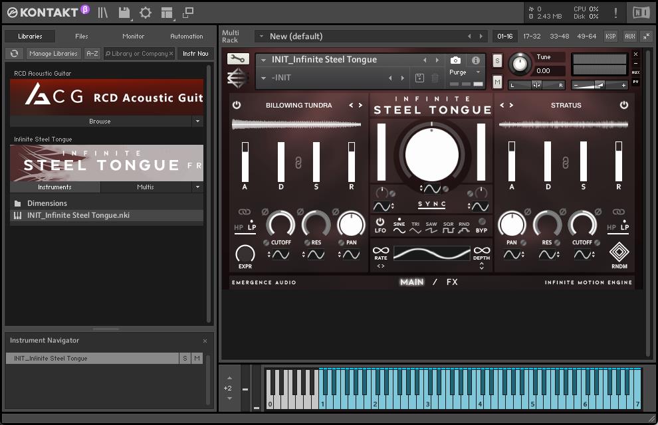Select the SAW LFO waveform

tap(431, 227)
